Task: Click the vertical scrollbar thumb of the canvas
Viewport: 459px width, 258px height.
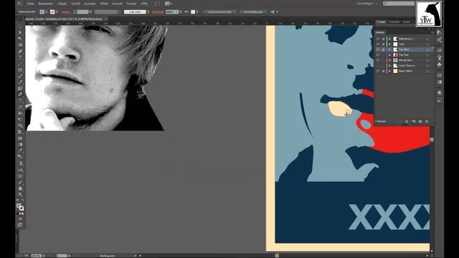Action: [432, 140]
